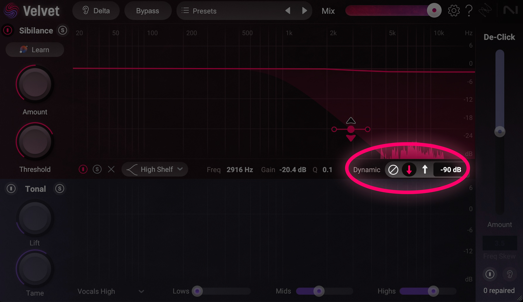Click the iZotope logo icon
523x302 pixels.
tap(485, 11)
